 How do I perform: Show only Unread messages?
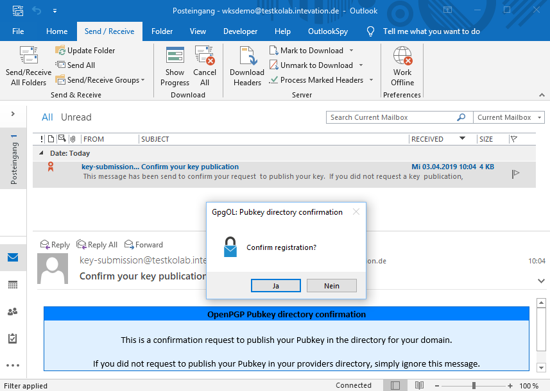[76, 117]
